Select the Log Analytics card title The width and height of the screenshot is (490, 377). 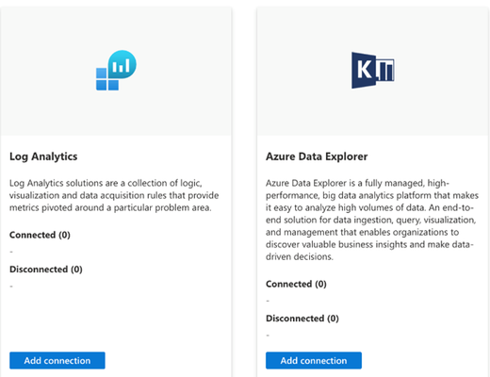(x=43, y=156)
